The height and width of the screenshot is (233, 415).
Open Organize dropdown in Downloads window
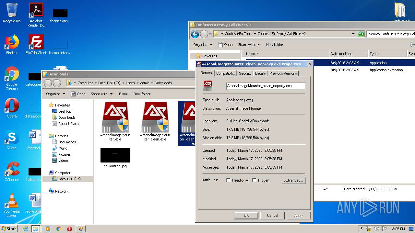pos(55,94)
